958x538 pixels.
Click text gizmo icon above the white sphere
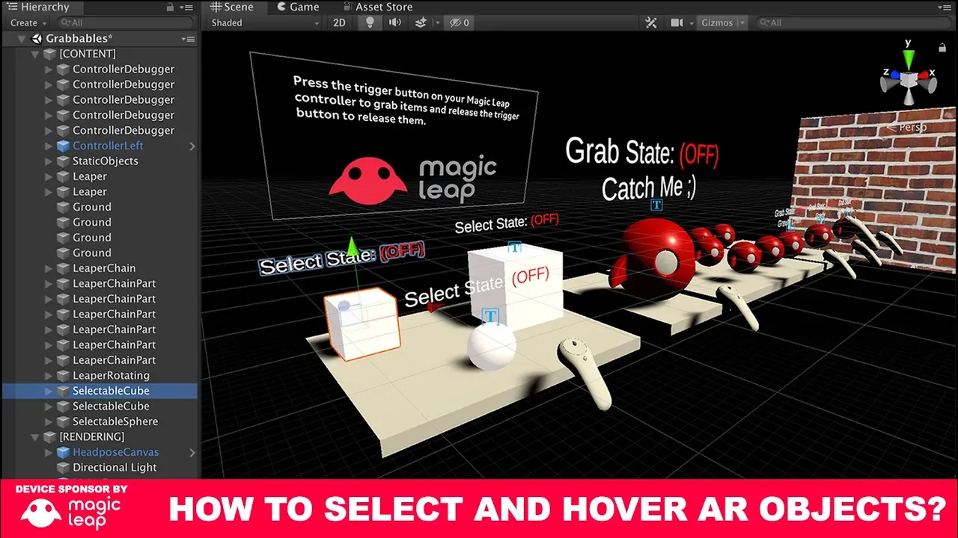(491, 317)
